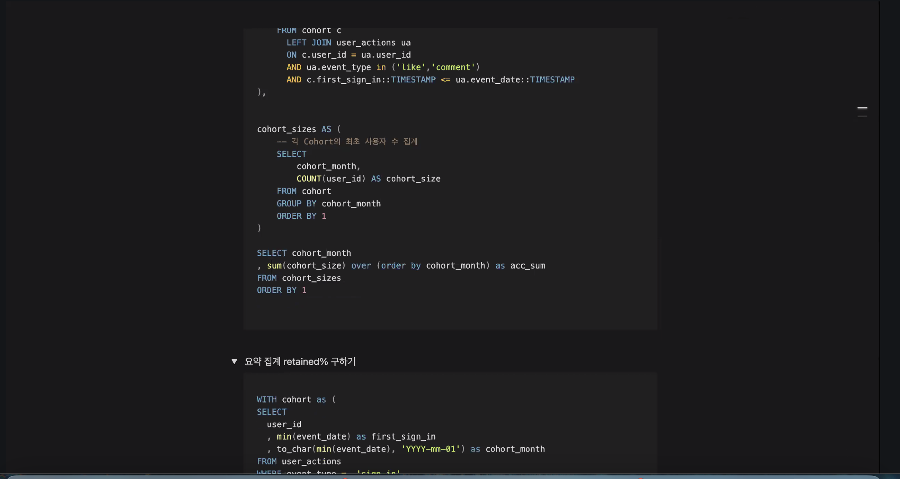Viewport: 900px width, 479px height.
Task: Click the 'sum(cohort_size) over' window function line
Action: pos(401,266)
